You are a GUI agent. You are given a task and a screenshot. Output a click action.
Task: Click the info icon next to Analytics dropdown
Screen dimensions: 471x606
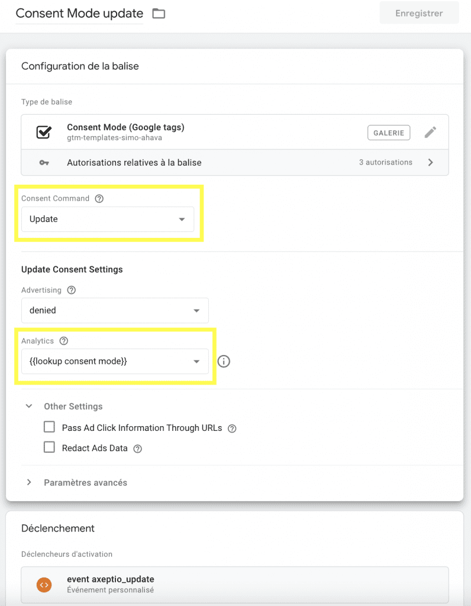pos(224,361)
